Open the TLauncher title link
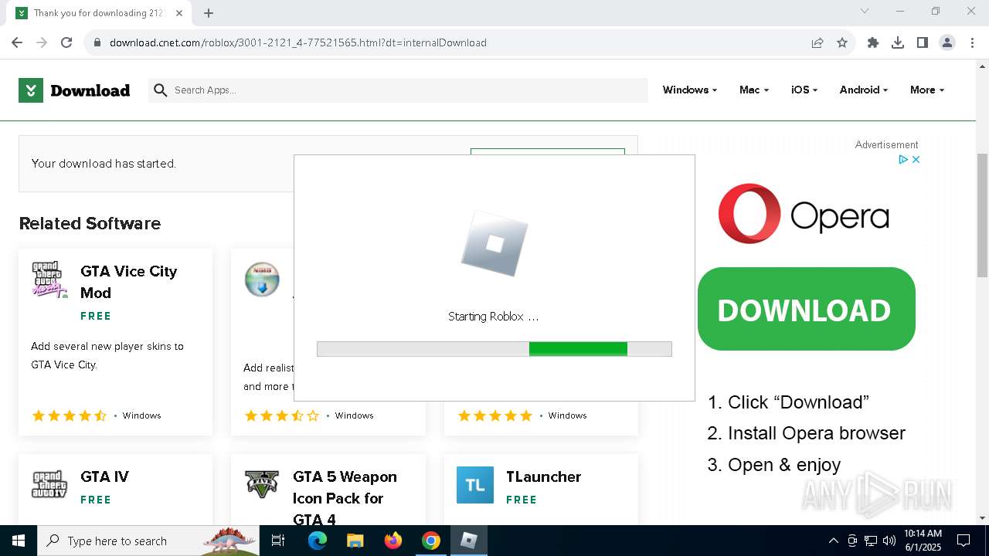Screen dimensions: 989x556 543,476
